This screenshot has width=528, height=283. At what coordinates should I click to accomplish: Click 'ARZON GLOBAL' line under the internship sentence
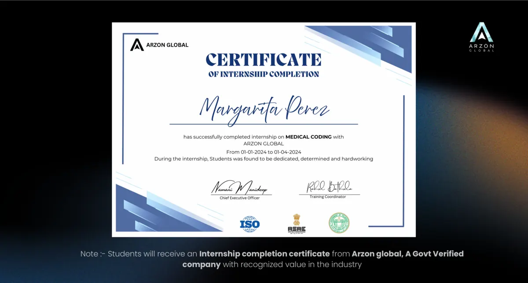click(264, 143)
